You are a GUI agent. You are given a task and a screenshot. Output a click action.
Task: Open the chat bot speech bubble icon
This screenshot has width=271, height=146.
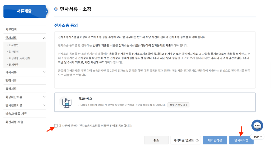(257, 126)
